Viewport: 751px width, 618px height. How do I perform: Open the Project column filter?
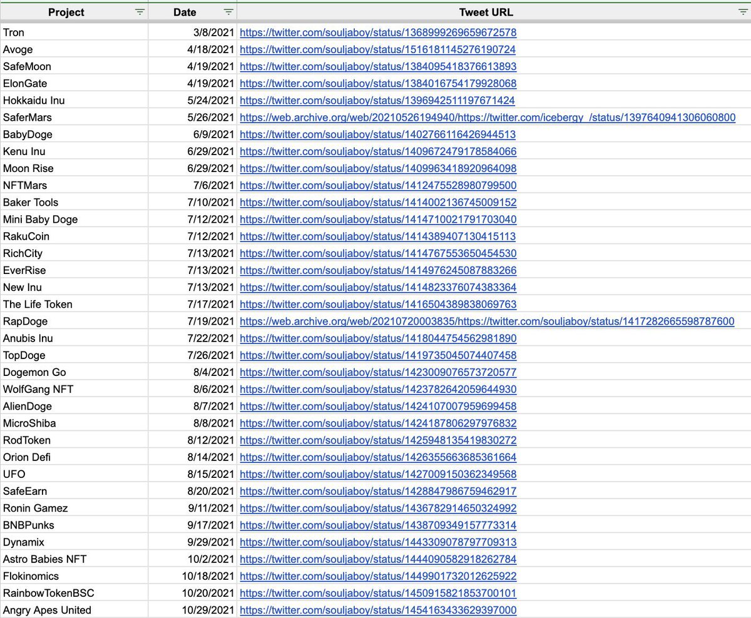pos(140,12)
